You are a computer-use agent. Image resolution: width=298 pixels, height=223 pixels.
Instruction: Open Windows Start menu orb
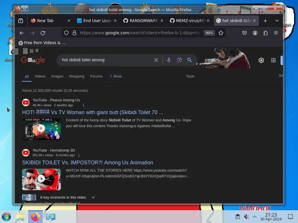coord(6,217)
